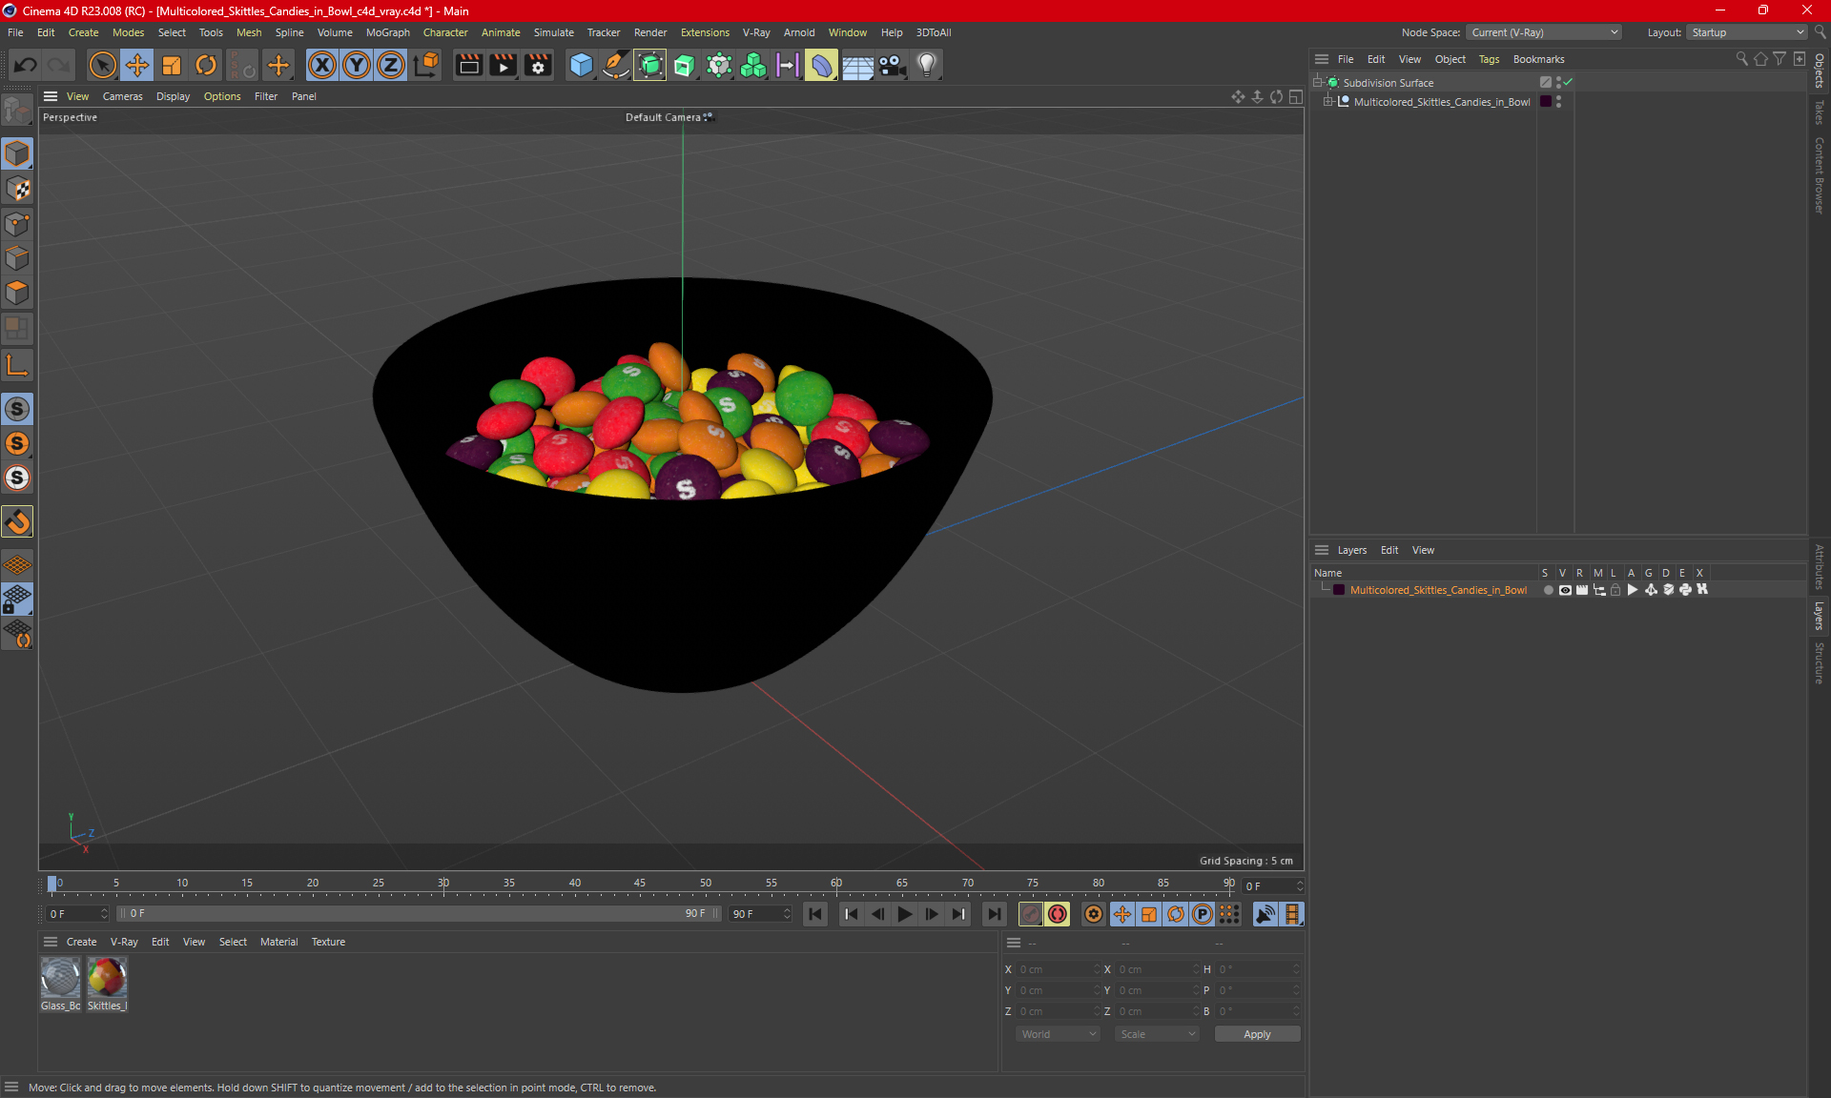Toggle layer Solo dot in Layers panel
This screenshot has height=1098, width=1831.
point(1548,590)
